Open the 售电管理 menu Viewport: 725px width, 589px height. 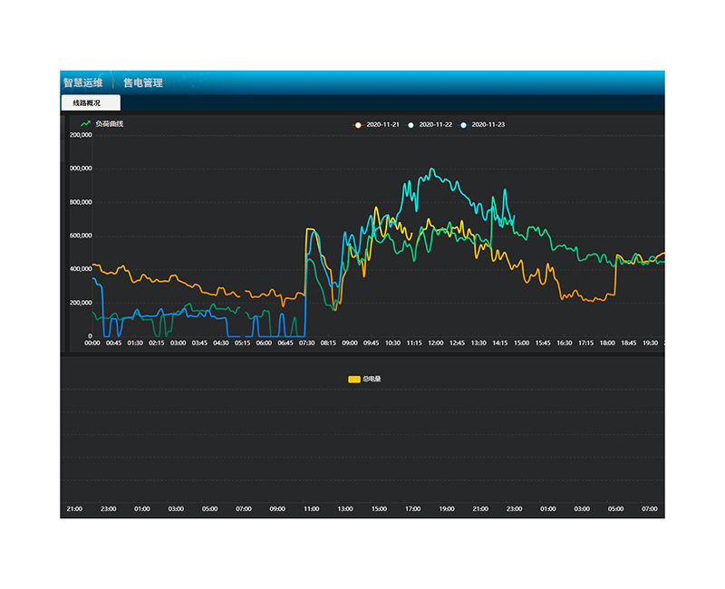click(x=143, y=82)
